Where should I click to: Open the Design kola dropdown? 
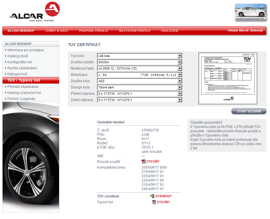pos(180,87)
